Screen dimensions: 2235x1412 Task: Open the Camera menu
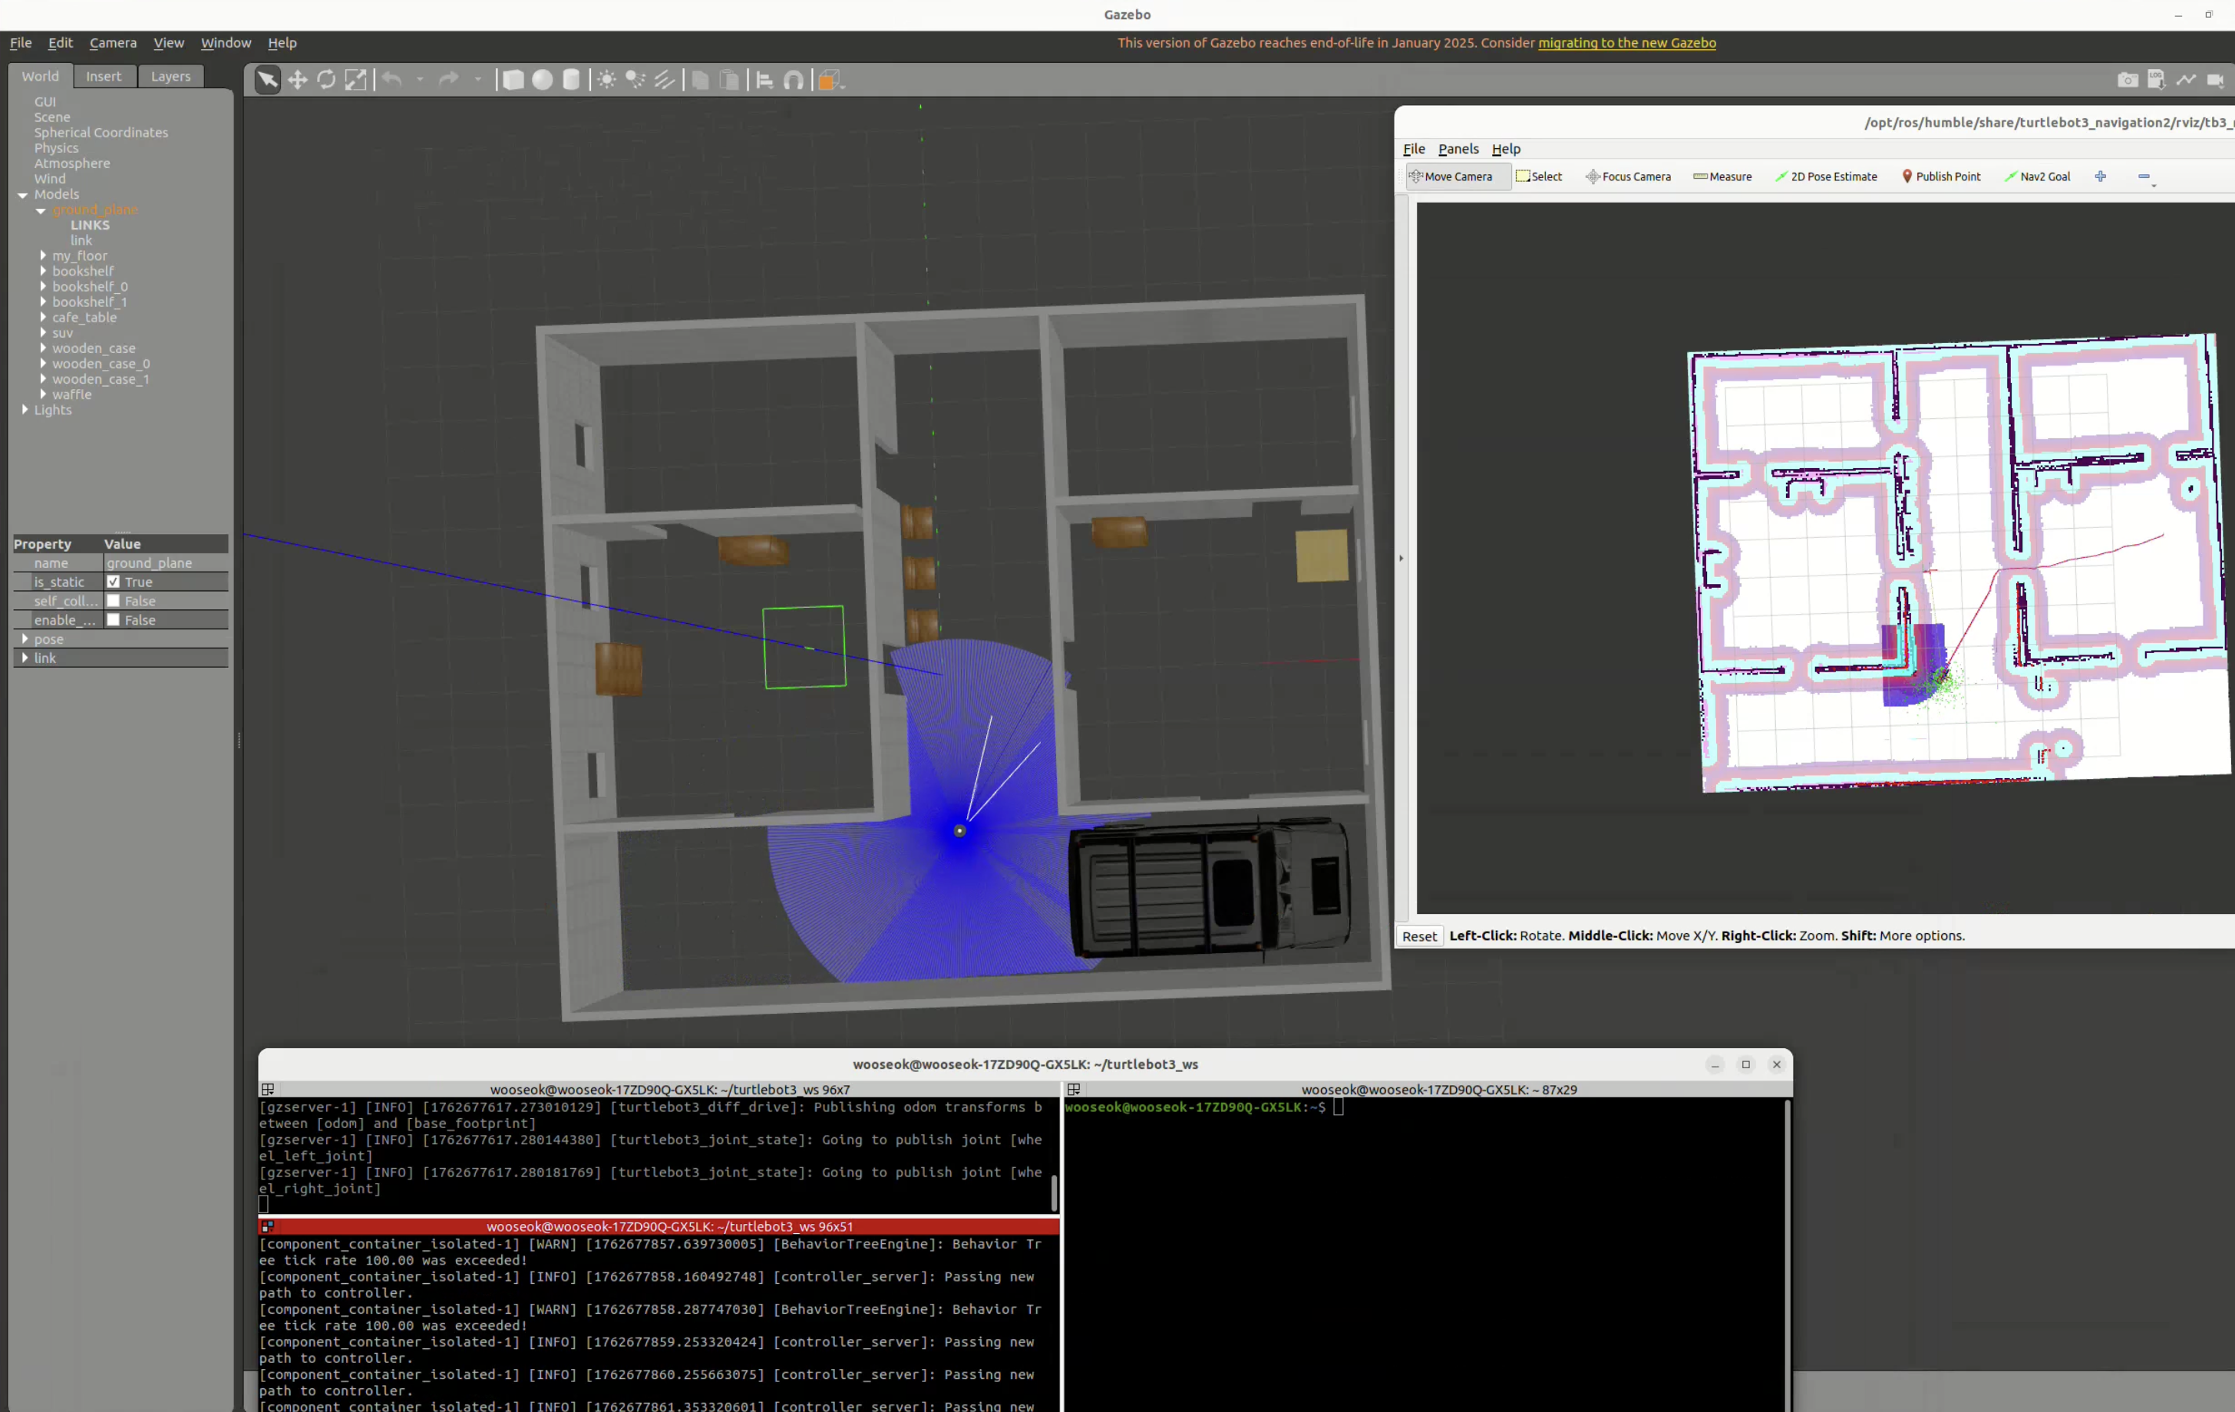point(114,43)
